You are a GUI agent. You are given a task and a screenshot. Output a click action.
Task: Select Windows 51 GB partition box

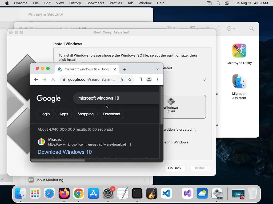pos(184,107)
